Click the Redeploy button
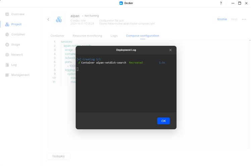The height and width of the screenshot is (166, 251). pos(58,156)
